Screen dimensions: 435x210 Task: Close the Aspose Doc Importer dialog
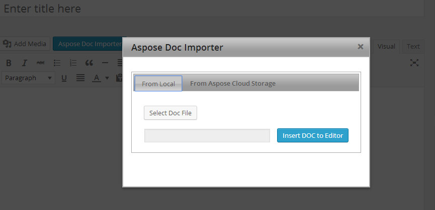(x=361, y=47)
